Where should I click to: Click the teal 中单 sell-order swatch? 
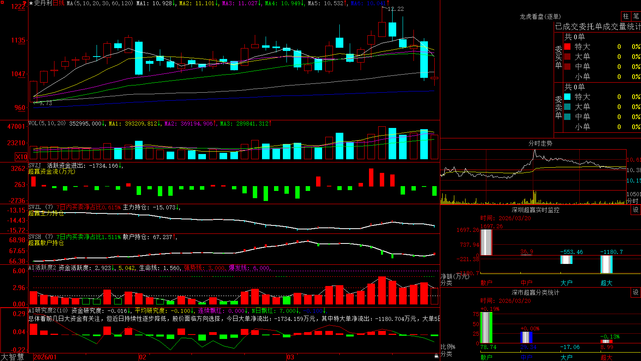pyautogui.click(x=567, y=117)
